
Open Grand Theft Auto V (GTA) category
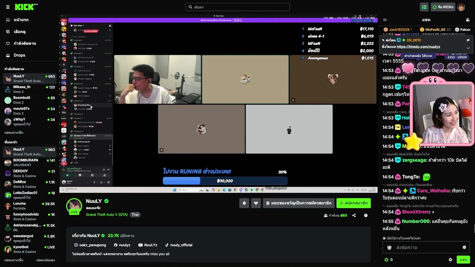click(x=107, y=214)
